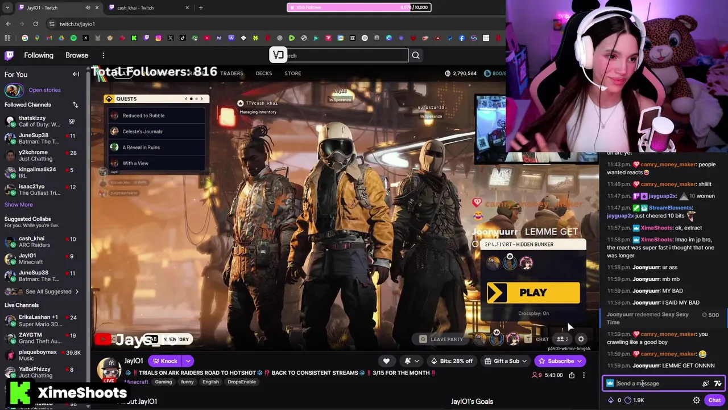Go back in browser history
The width and height of the screenshot is (728, 410).
tap(8, 24)
